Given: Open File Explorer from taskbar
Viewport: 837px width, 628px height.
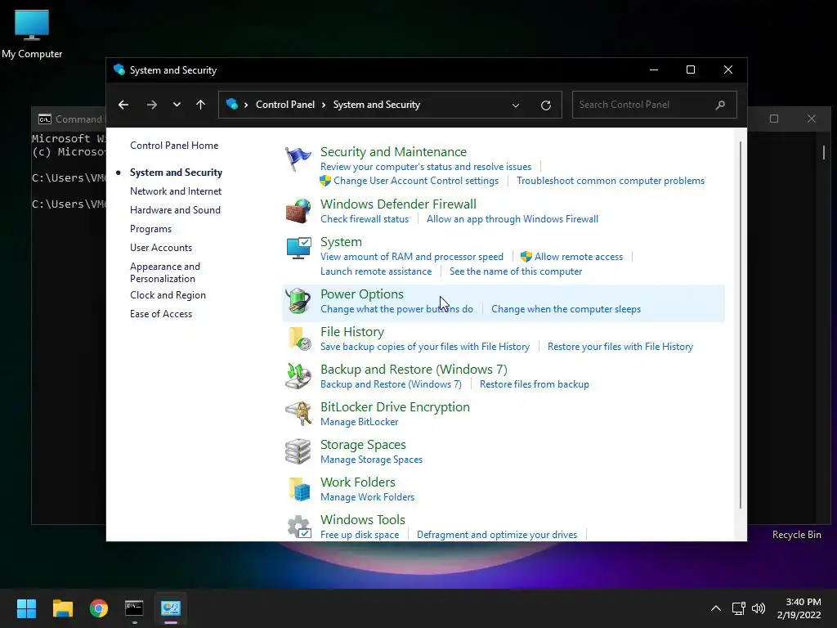Looking at the screenshot, I should tap(62, 608).
